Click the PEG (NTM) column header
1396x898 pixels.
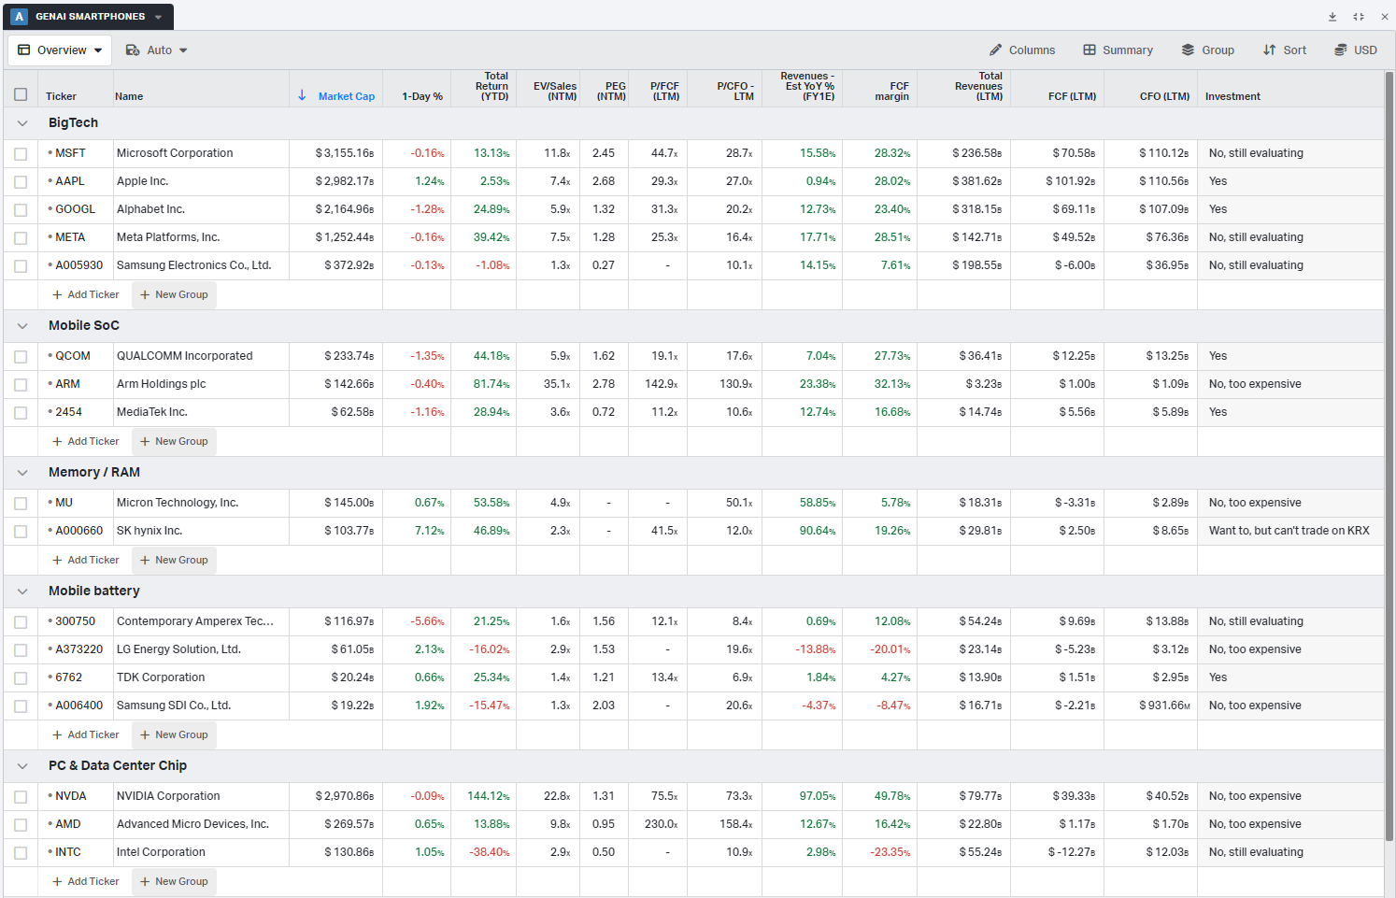coord(611,91)
